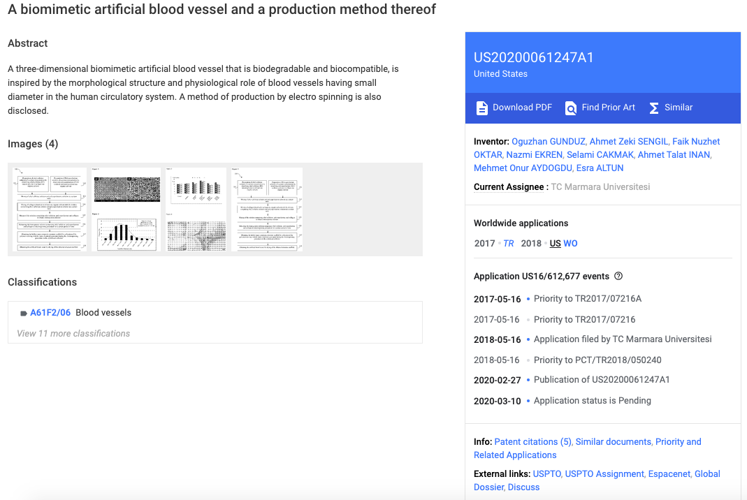
Task: Click the Similar sigma icon
Action: pyautogui.click(x=654, y=108)
